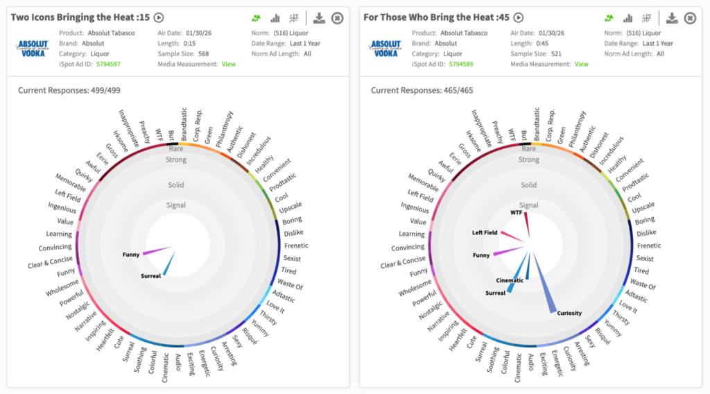Click Media Measurement View link for the :45 ad
710x394 pixels.
(581, 65)
